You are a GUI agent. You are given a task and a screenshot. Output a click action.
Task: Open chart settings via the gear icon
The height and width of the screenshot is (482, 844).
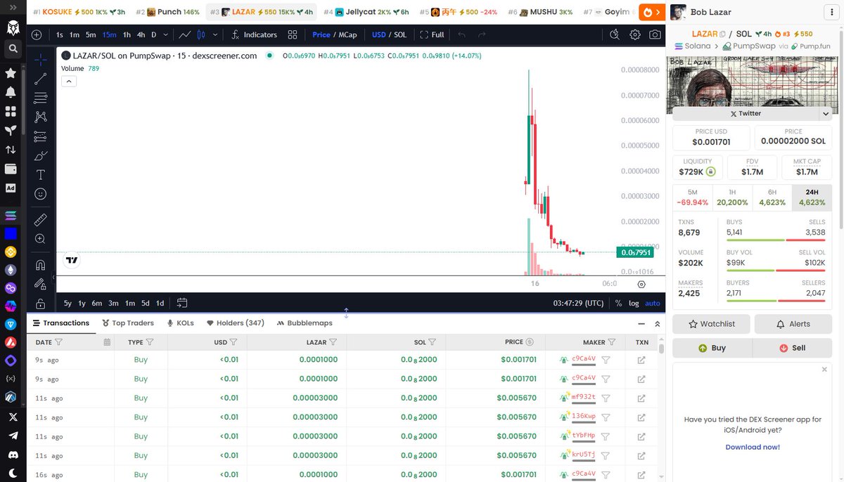tap(634, 34)
